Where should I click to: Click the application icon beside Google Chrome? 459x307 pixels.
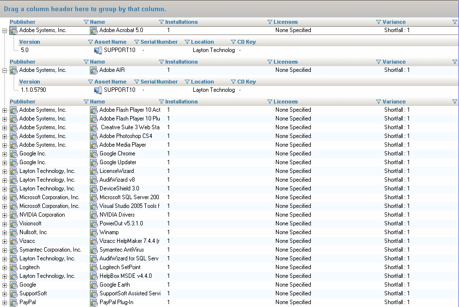(94, 154)
